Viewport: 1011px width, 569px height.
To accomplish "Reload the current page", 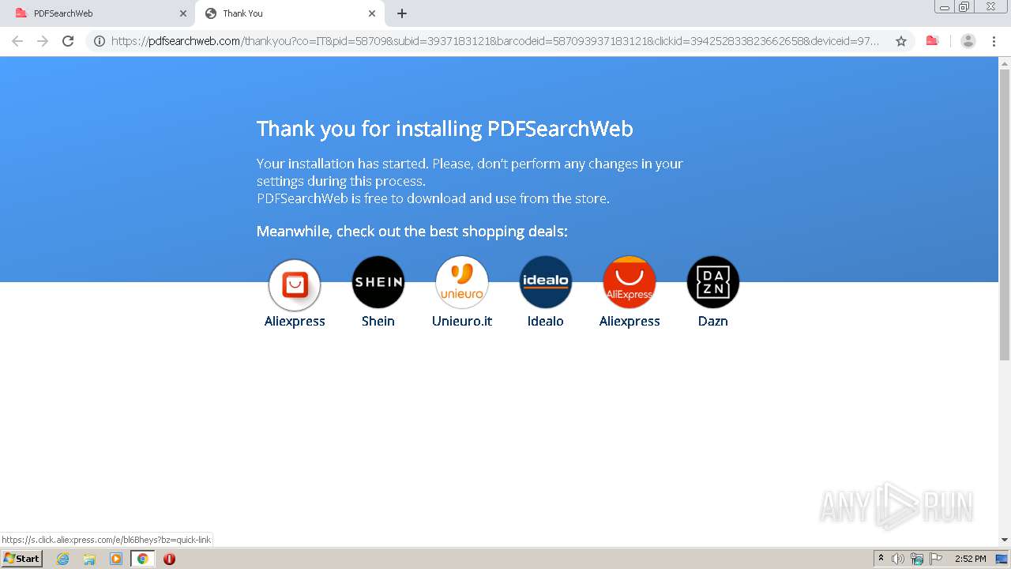I will tap(68, 41).
